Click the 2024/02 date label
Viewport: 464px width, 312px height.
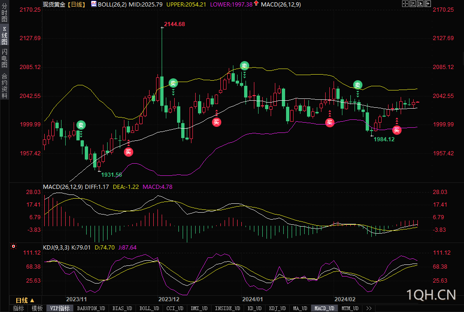pyautogui.click(x=345, y=299)
